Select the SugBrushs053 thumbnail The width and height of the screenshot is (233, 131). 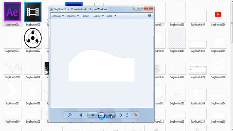point(197,44)
